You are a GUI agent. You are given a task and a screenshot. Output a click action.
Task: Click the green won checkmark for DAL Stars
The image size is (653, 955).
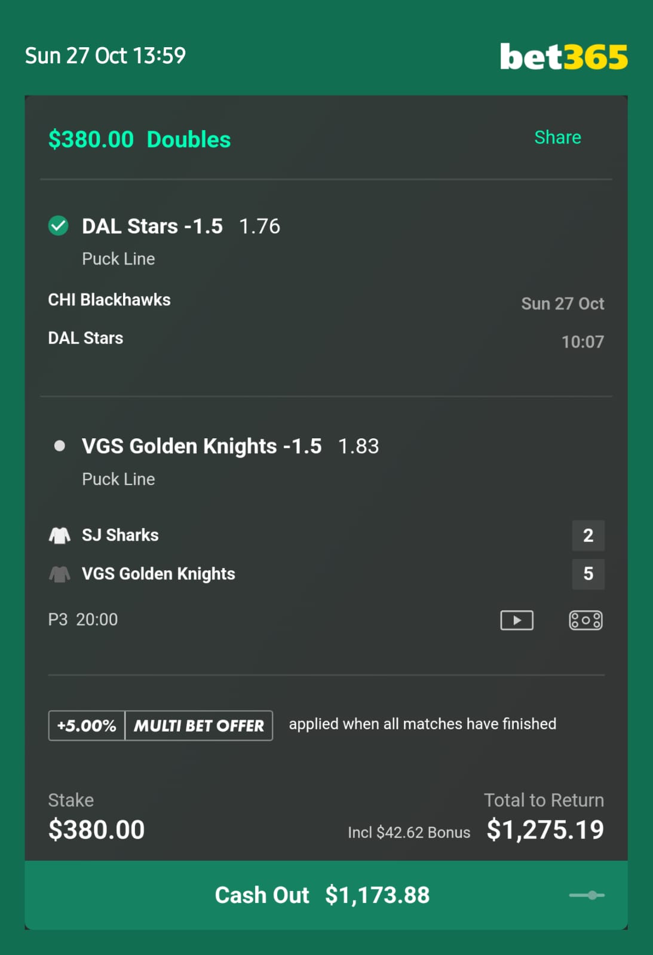(59, 226)
